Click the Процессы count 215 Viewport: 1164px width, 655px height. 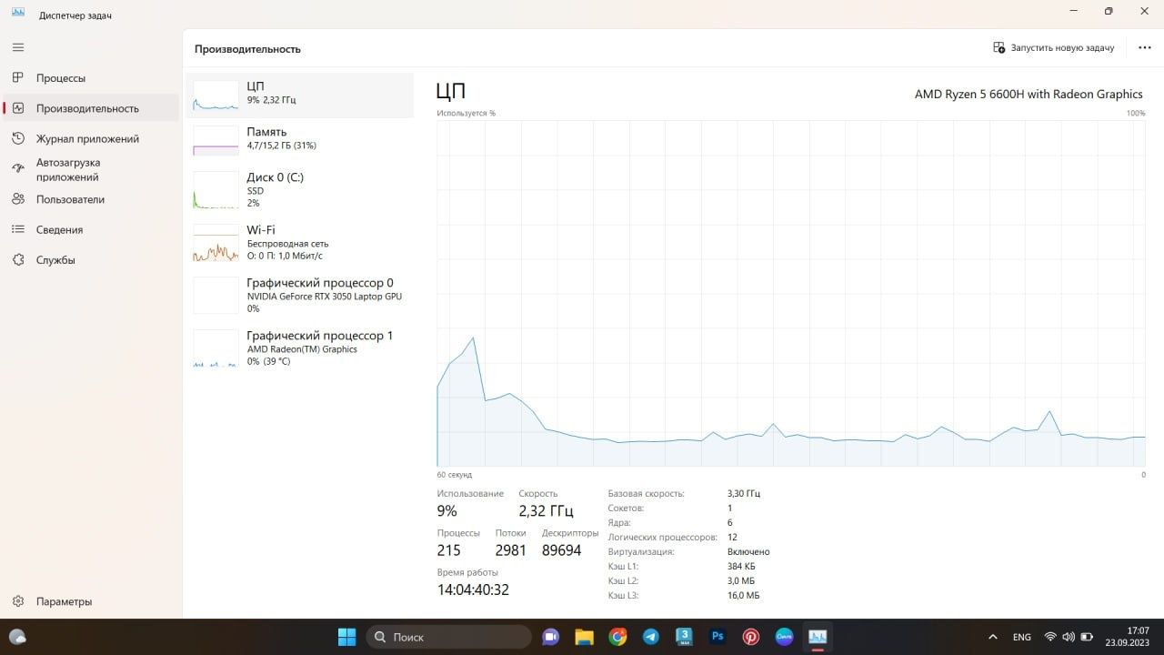pyautogui.click(x=449, y=550)
